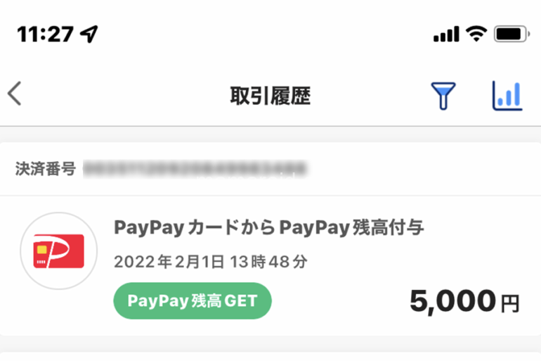
Task: Tap the location arrow beside the time
Action: (89, 34)
